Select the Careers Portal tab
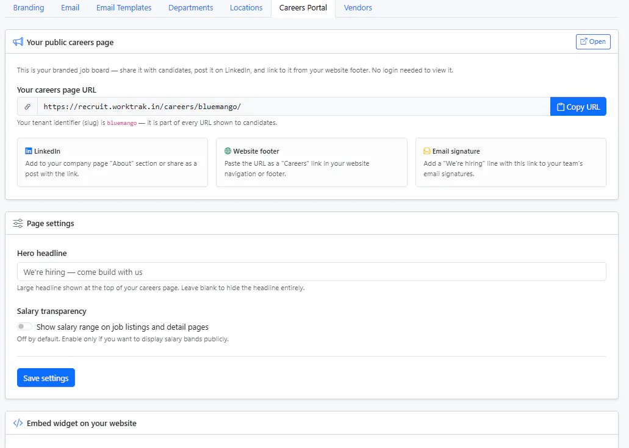The image size is (629, 448). [303, 7]
